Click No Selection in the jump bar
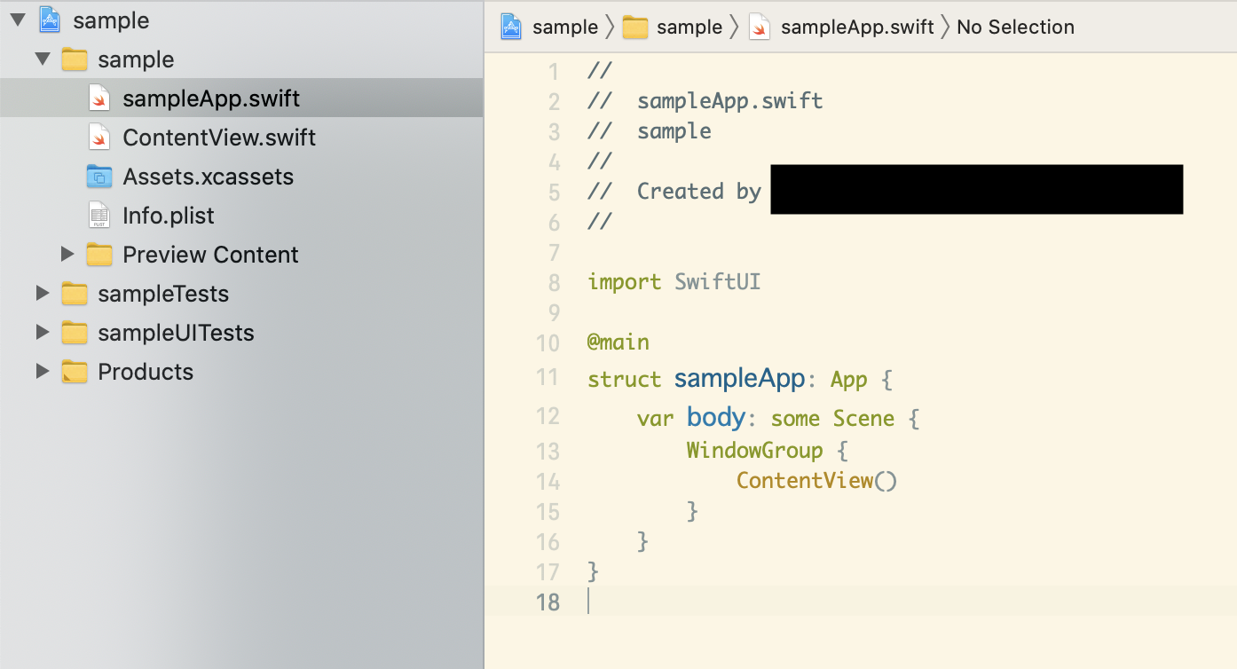Screen dimensions: 1237x669 [1015, 28]
